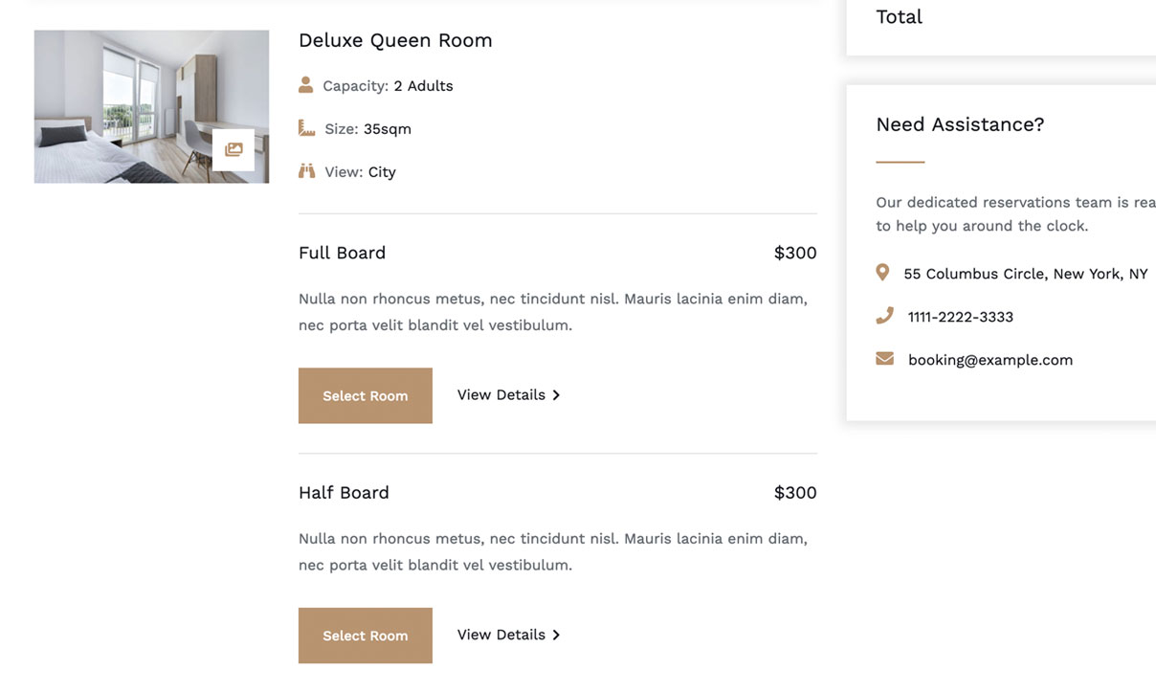Open the room photo gallery icon
The width and height of the screenshot is (1156, 691).
pos(233,150)
